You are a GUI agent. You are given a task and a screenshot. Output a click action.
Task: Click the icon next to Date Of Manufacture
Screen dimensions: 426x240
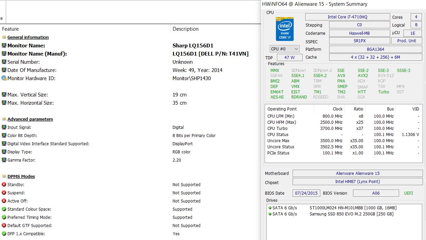click(4, 70)
